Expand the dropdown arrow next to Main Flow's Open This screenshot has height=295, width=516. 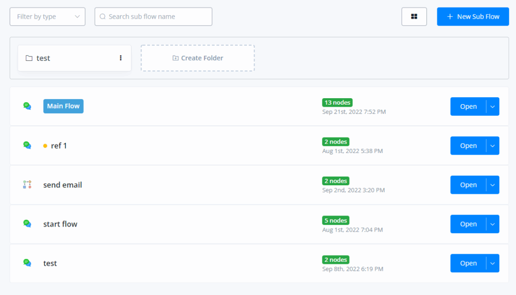(493, 107)
